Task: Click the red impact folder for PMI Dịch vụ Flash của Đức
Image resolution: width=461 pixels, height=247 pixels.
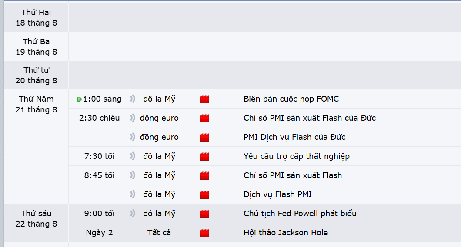Action: click(x=204, y=137)
